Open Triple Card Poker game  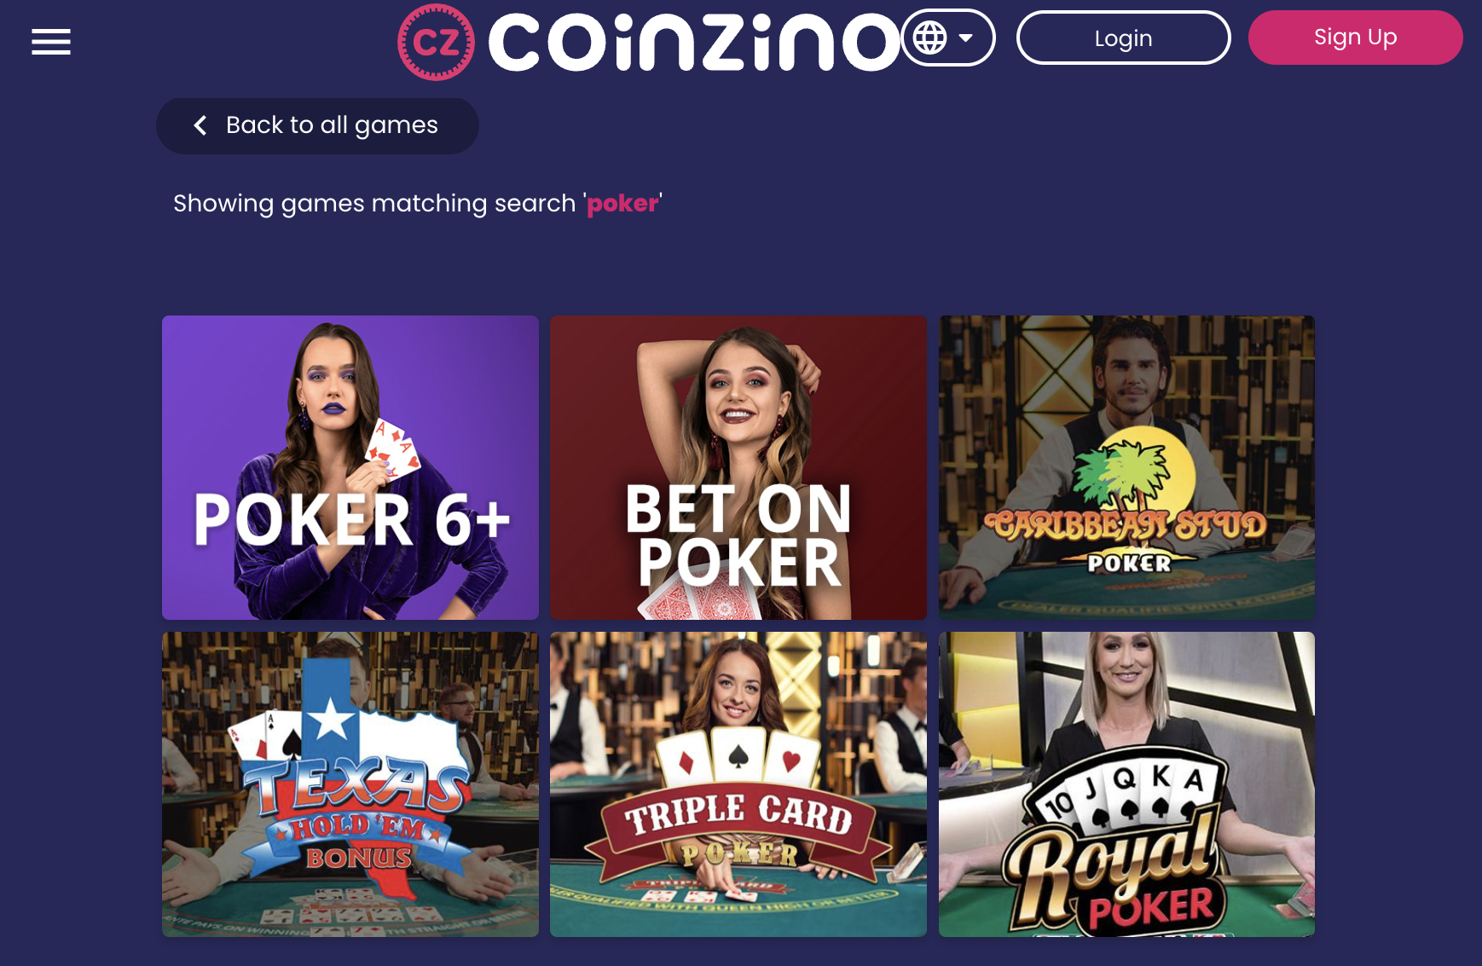coord(738,784)
